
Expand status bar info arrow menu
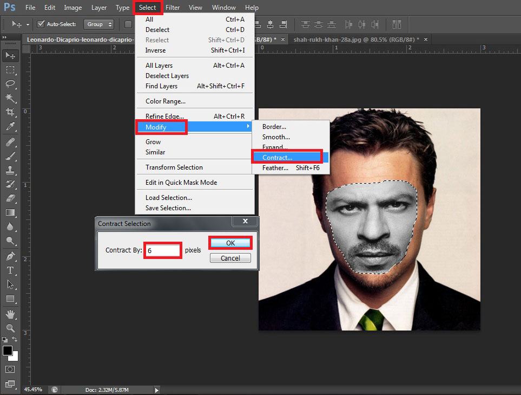click(156, 390)
